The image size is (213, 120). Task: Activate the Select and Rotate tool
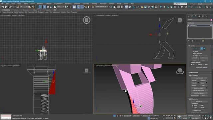(x=48, y=7)
